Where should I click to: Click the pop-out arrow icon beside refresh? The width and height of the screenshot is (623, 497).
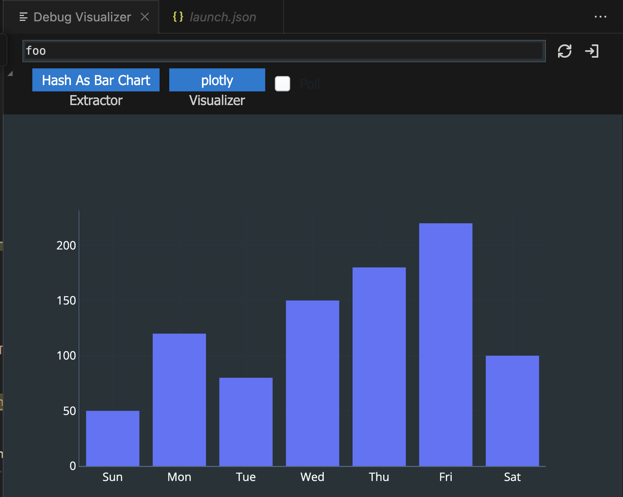point(592,51)
